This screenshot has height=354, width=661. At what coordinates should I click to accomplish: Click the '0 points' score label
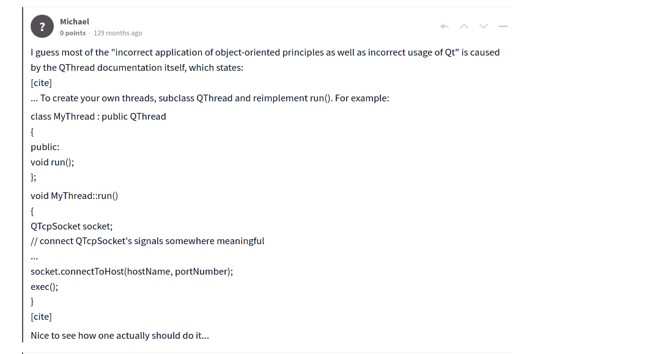[73, 33]
